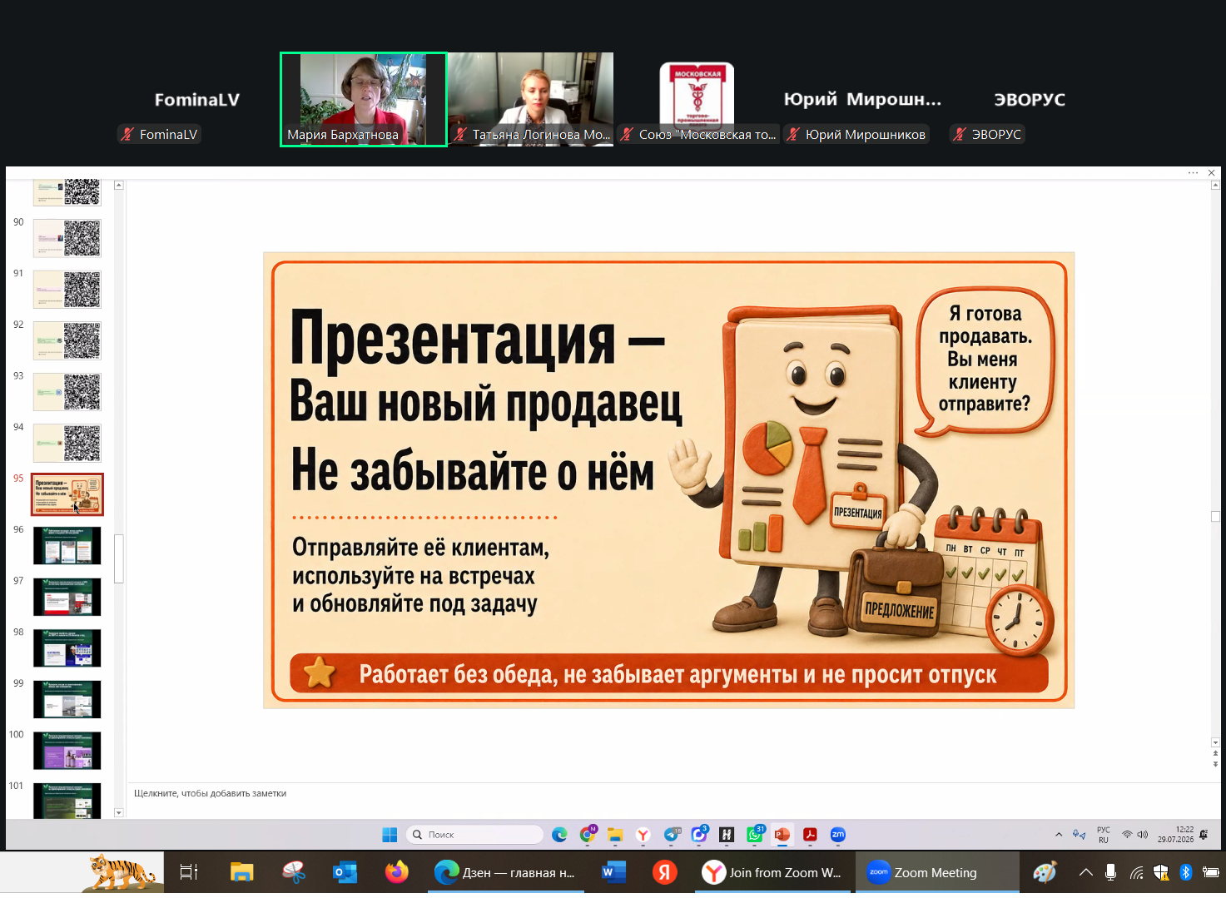Open WhatsApp in the shared-screen taskbar
The height and width of the screenshot is (898, 1226).
coord(755,835)
